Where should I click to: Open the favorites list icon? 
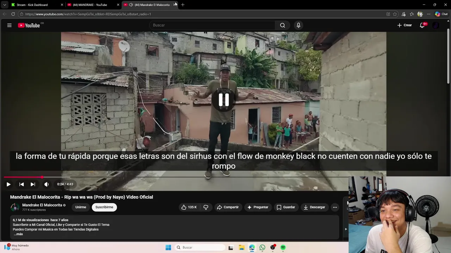(412, 14)
